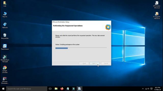Click the installation progress bar
This screenshot has height=91, width=163.
point(81,48)
